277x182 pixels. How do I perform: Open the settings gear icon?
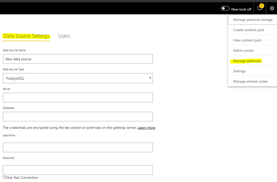pyautogui.click(x=272, y=8)
